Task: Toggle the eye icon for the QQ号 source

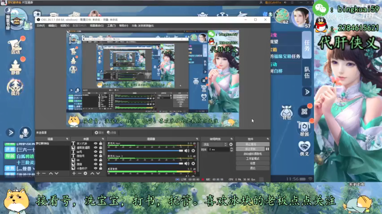Action: (95, 152)
